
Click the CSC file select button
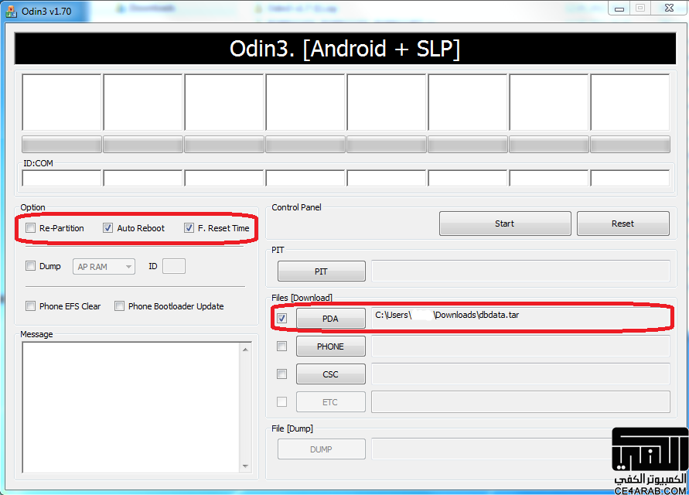tap(330, 374)
